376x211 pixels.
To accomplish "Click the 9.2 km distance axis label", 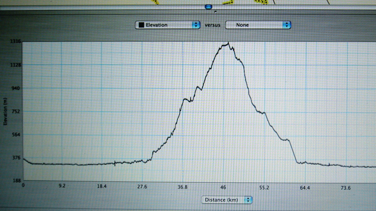I will coord(62,187).
